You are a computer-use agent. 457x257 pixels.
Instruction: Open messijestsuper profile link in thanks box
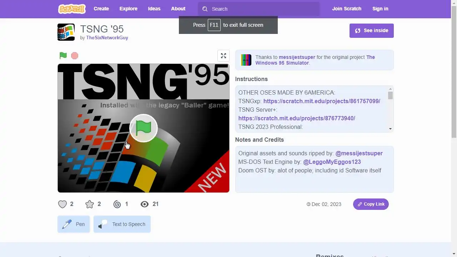pyautogui.click(x=297, y=57)
